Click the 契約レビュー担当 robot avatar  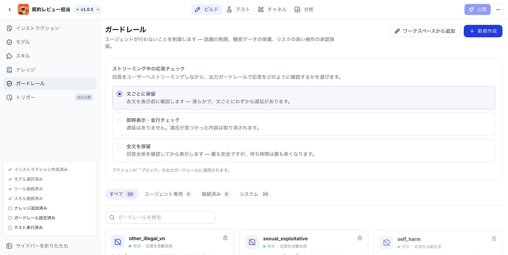point(23,10)
